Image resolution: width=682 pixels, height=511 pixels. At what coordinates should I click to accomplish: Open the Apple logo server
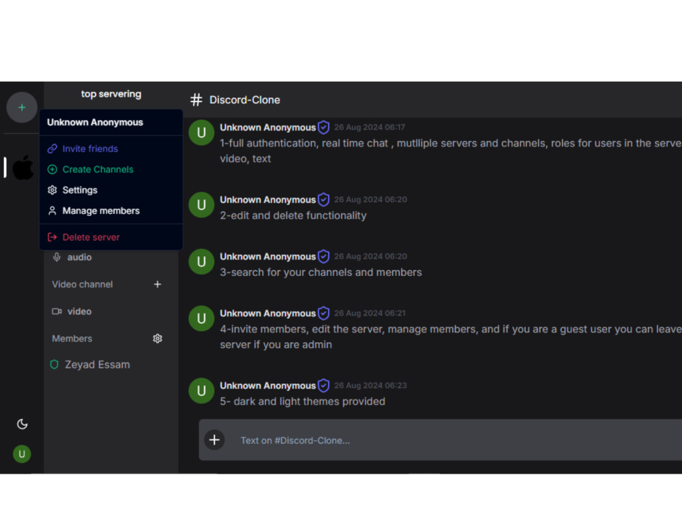pyautogui.click(x=23, y=168)
